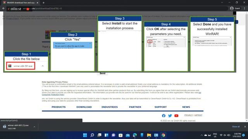Close the WinRAR download tab

(x=38, y=3)
